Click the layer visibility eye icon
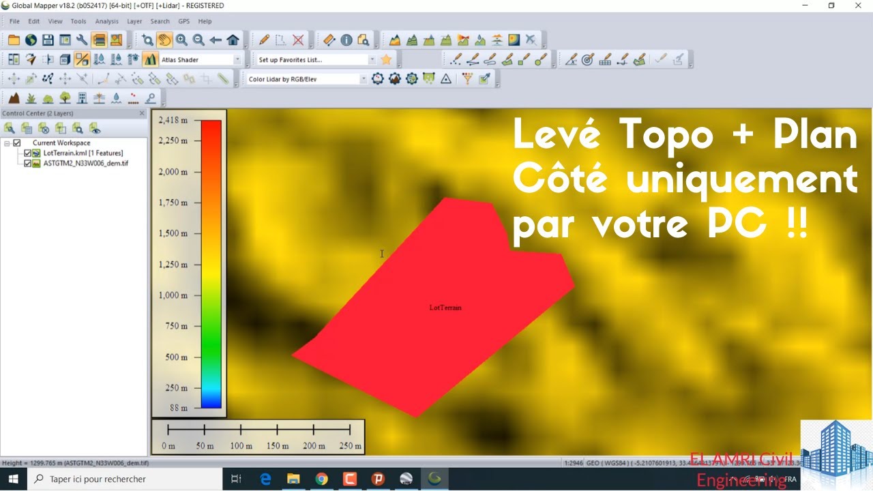This screenshot has width=873, height=491. (94, 128)
